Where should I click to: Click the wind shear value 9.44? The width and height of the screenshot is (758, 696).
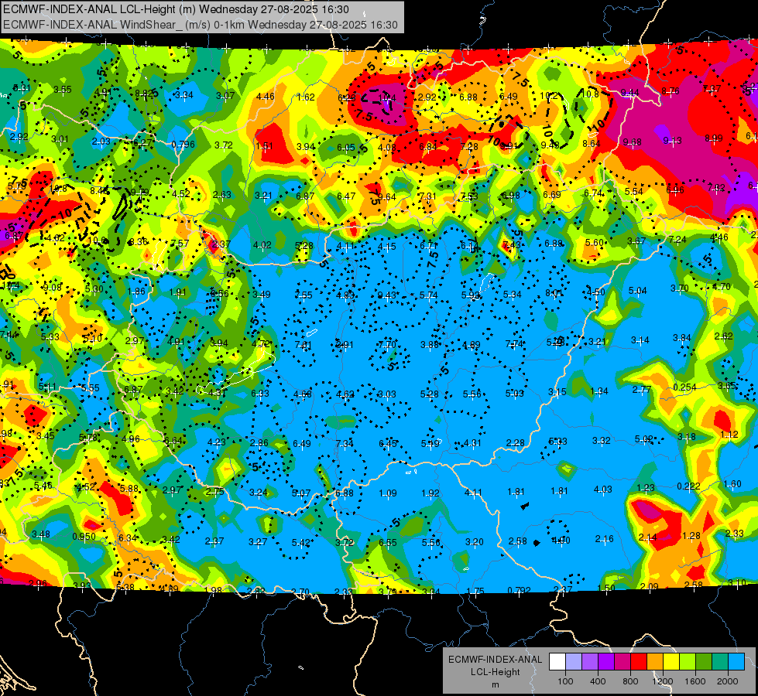[630, 92]
